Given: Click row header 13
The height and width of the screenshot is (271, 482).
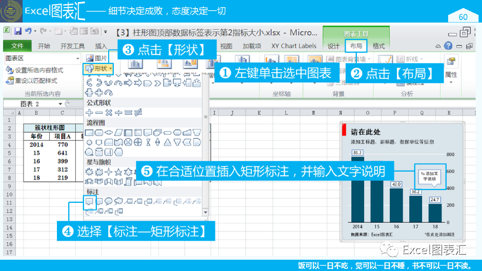Looking at the screenshot, I should coord(9,219).
